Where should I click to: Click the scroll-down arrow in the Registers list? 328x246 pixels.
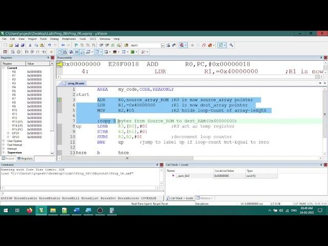[52, 153]
